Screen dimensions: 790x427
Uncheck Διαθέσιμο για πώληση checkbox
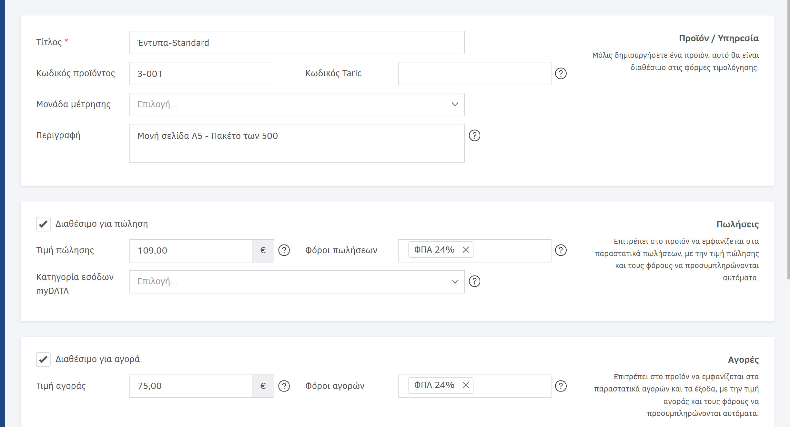click(x=43, y=224)
